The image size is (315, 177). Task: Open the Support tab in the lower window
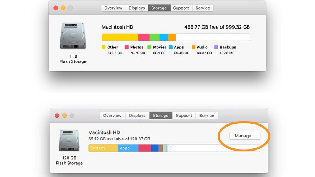[184, 116]
